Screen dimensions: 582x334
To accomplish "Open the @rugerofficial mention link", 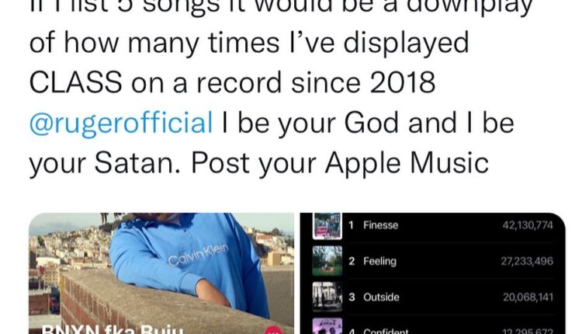I will pos(121,123).
